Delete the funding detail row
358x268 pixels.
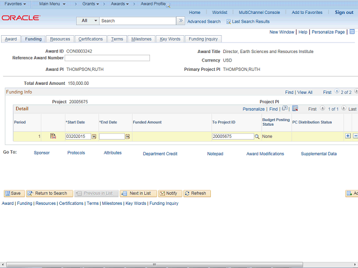pos(356,136)
